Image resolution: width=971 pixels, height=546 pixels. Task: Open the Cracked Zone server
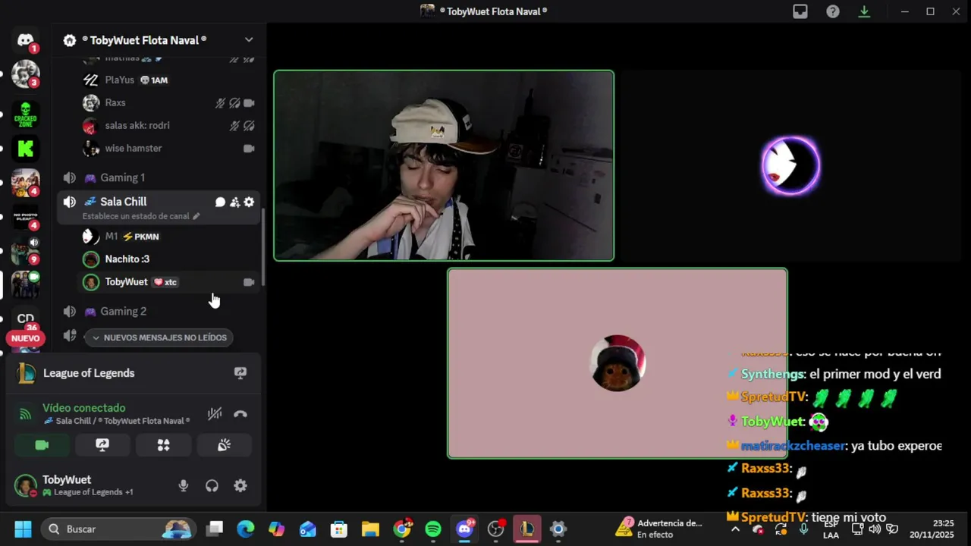pyautogui.click(x=26, y=114)
